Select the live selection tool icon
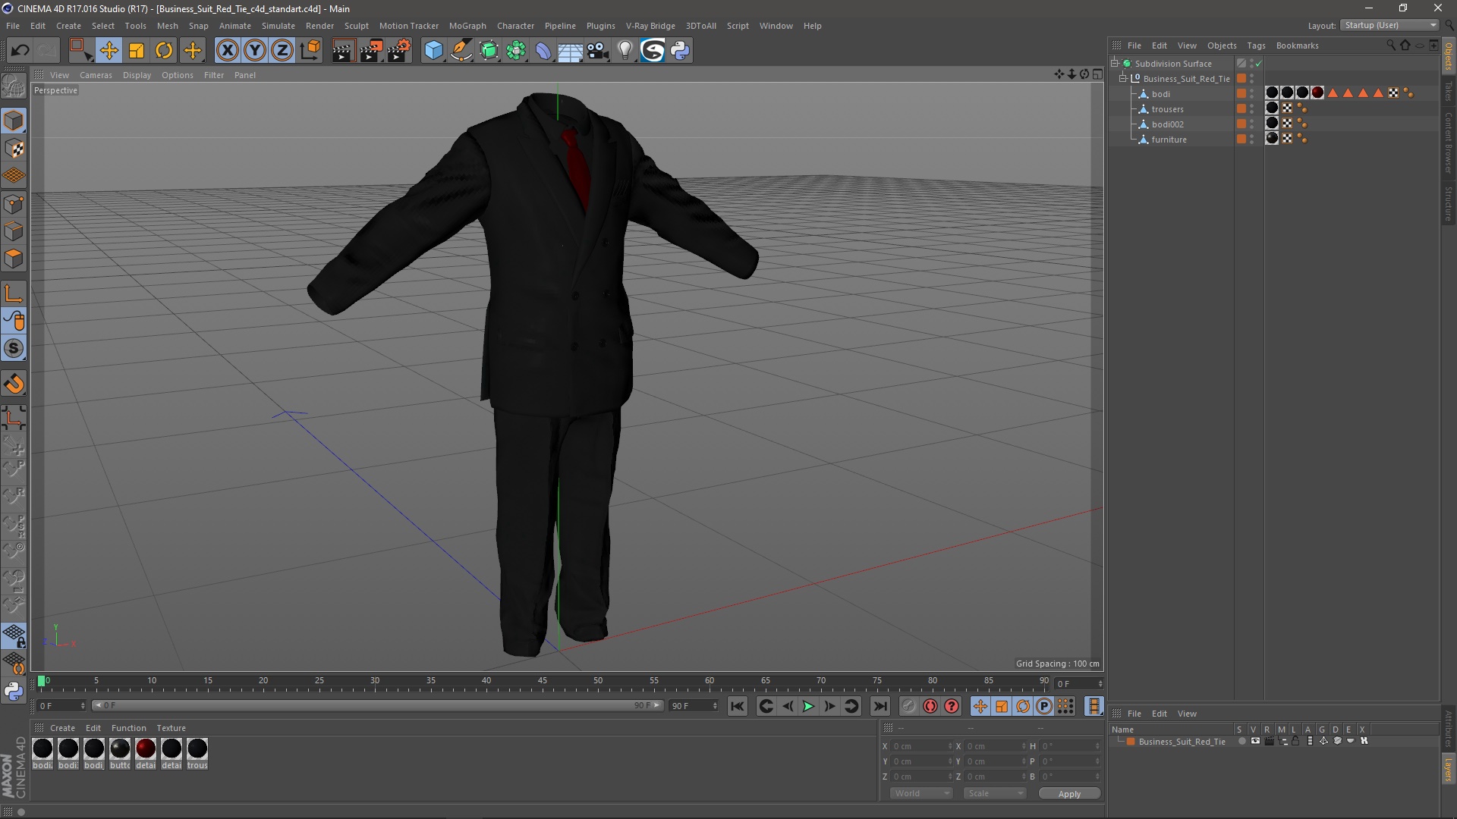 (x=80, y=51)
